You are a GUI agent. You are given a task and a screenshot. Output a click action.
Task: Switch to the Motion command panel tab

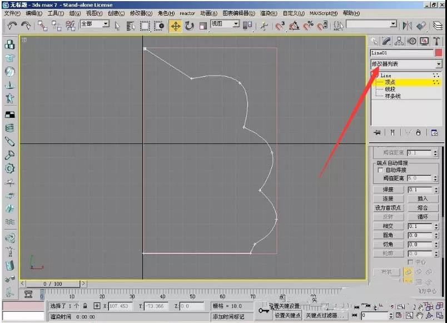coord(411,42)
